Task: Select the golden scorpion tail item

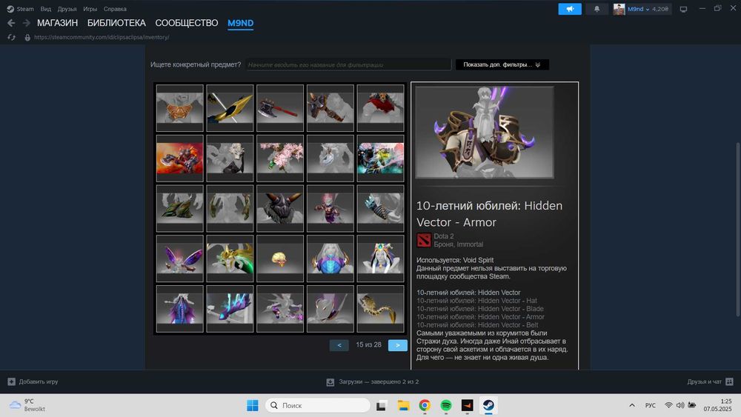Action: coord(380,308)
